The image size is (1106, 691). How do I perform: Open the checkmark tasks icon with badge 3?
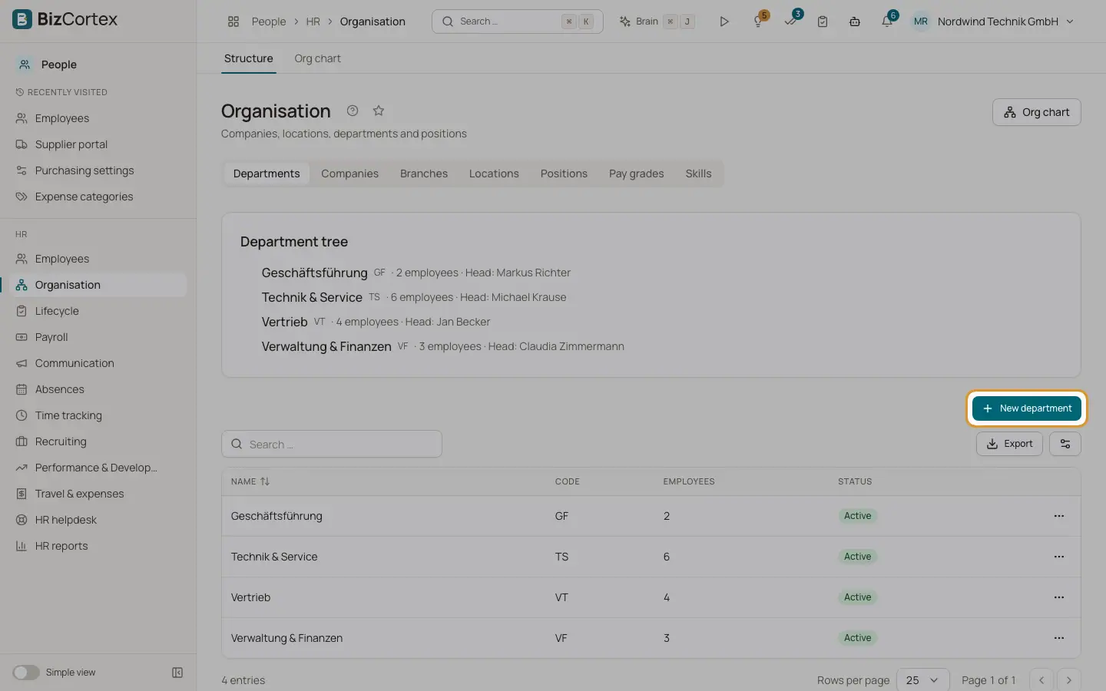(790, 21)
